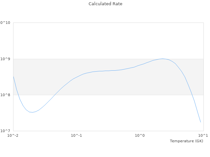Click the curve's peak just above 10^9
This screenshot has height=157, width=210.
coord(162,59)
